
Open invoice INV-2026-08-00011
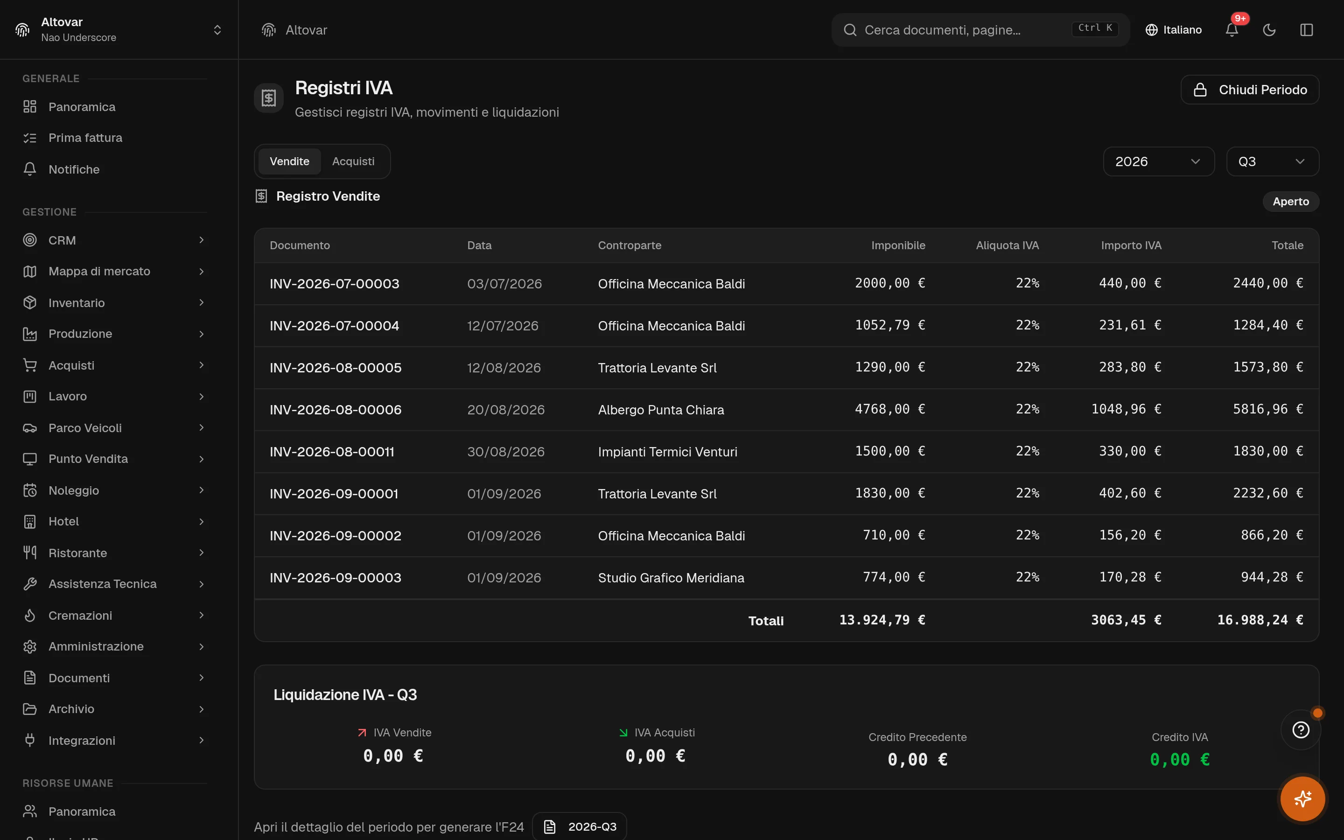tap(331, 452)
